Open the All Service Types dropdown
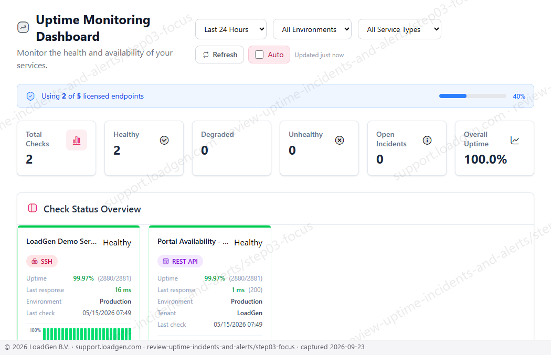 point(399,29)
